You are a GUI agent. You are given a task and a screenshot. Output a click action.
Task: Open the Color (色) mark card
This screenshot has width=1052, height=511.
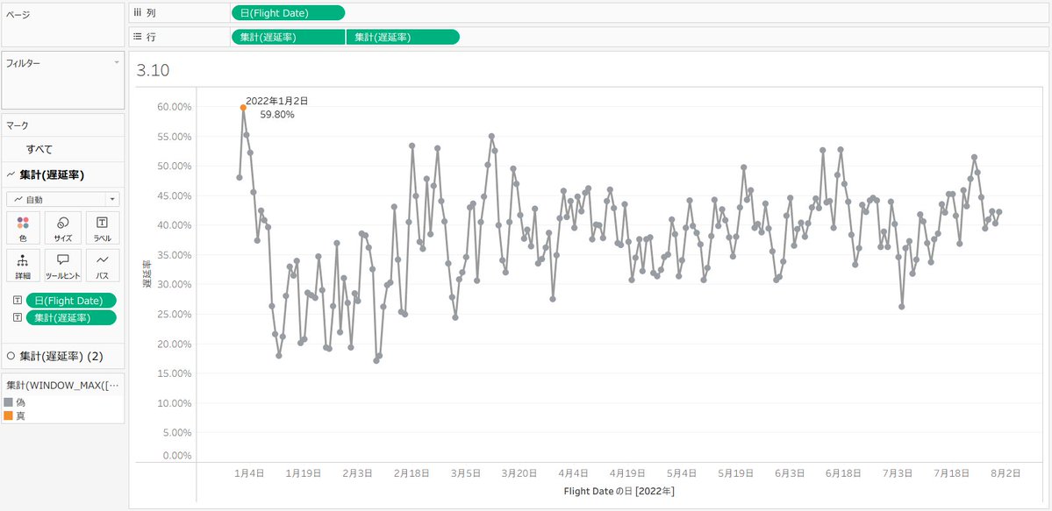click(x=23, y=228)
